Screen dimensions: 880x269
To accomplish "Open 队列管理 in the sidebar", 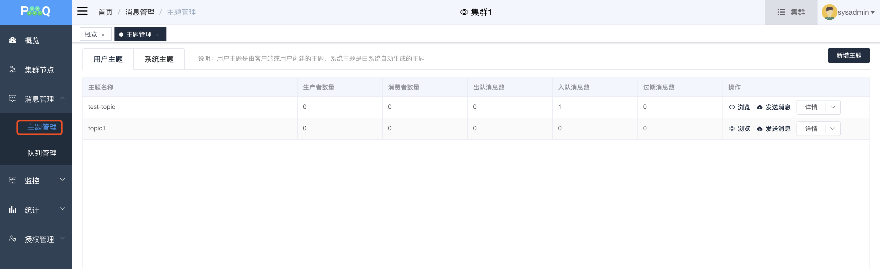I will pos(42,153).
